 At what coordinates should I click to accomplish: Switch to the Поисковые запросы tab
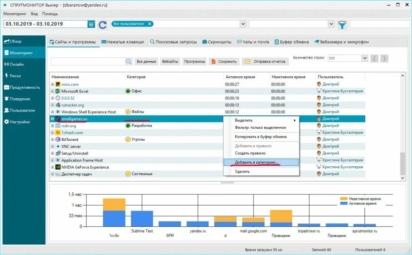pos(173,42)
